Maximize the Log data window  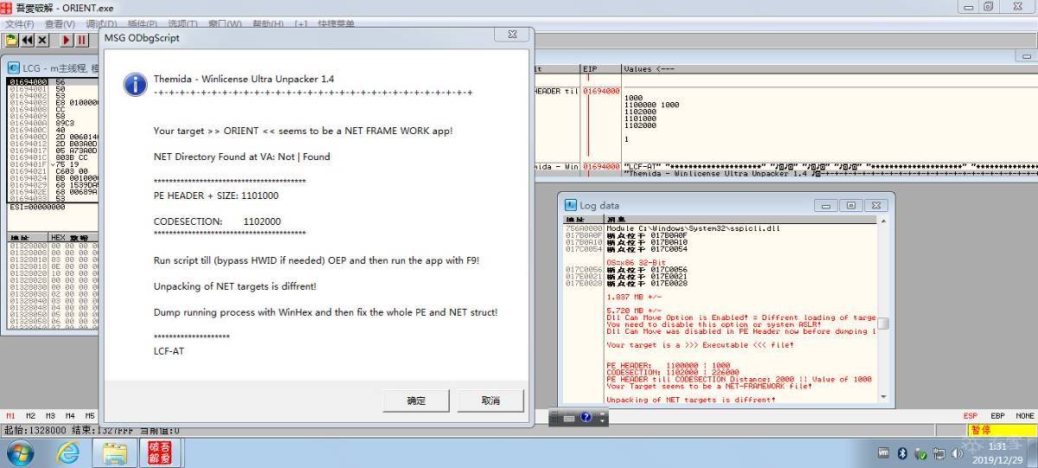[850, 205]
